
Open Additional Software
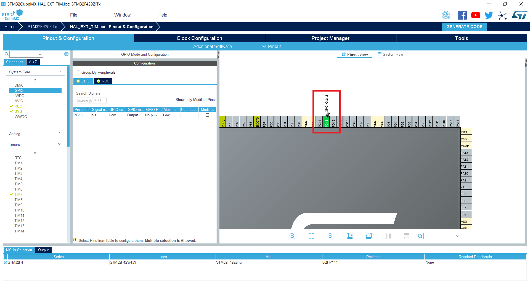[x=212, y=46]
